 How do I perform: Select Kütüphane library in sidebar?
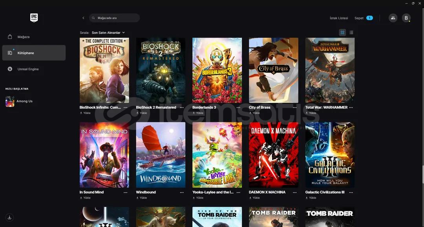coord(34,53)
